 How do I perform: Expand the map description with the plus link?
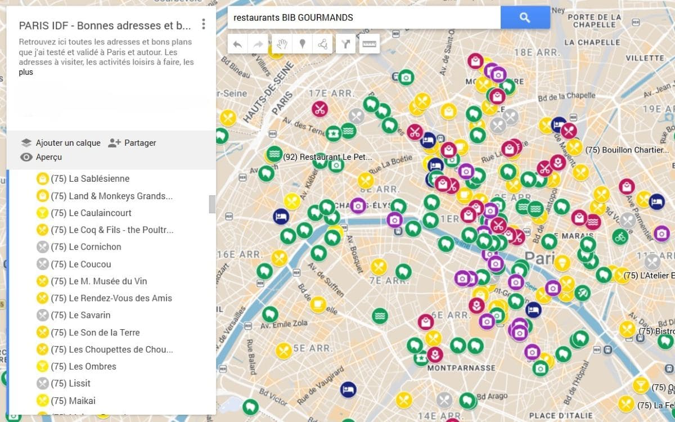[x=25, y=72]
